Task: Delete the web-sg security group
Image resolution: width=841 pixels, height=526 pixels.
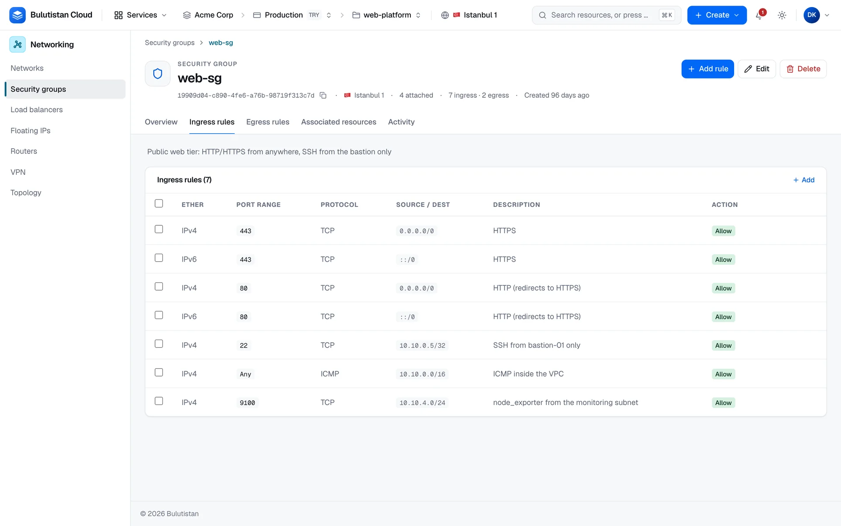Action: tap(803, 69)
